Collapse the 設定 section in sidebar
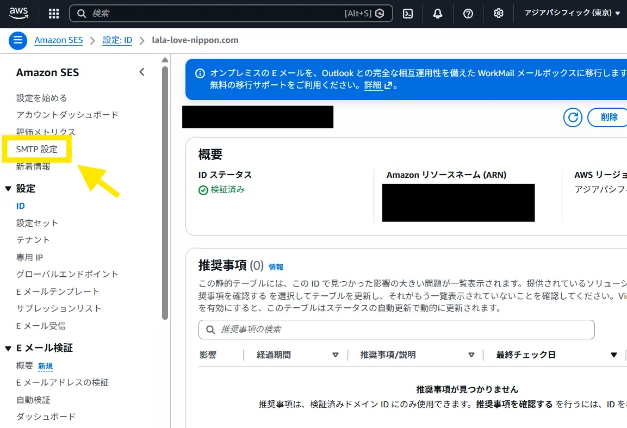Image resolution: width=627 pixels, height=428 pixels. 8,189
